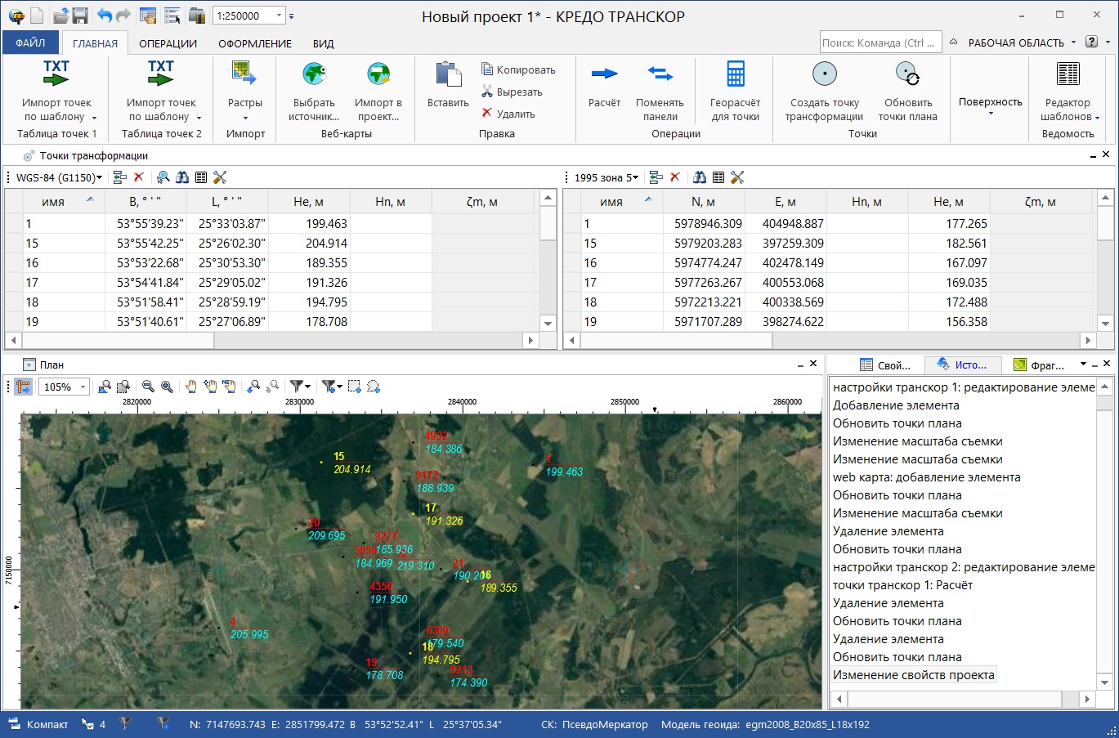Open the 1:250000 scale dropdown

(x=280, y=16)
